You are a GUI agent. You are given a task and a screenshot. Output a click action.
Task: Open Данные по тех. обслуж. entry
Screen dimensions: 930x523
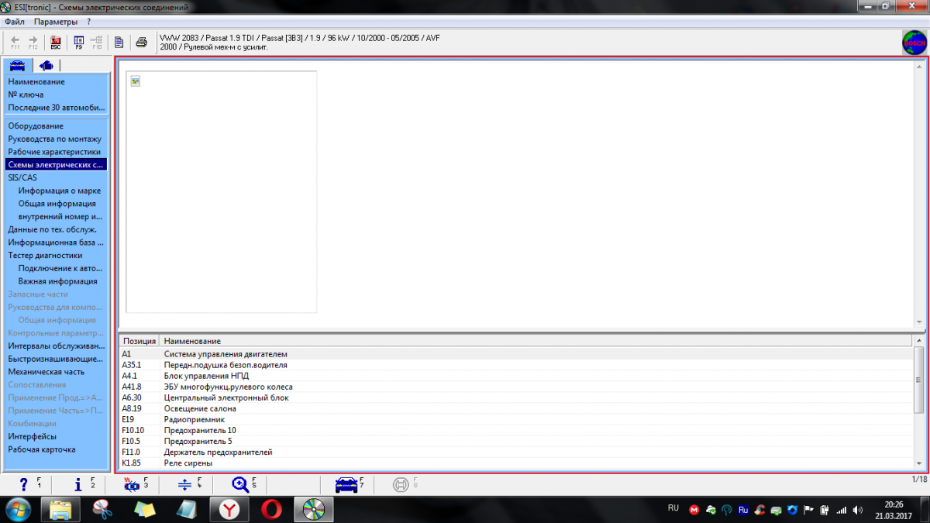pos(52,229)
